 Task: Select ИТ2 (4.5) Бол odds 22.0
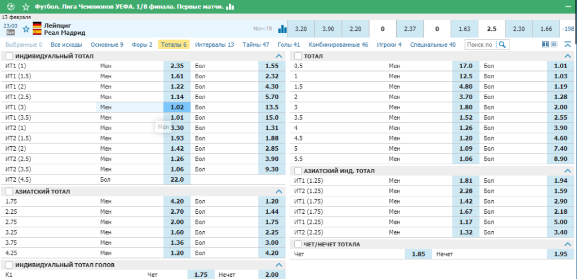click(x=177, y=179)
